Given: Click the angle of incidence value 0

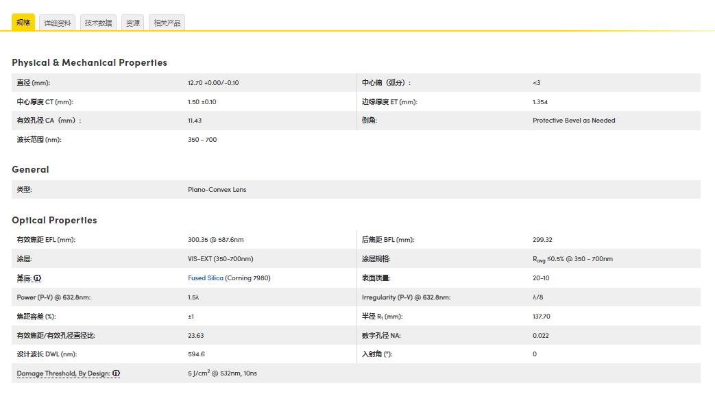Looking at the screenshot, I should (x=535, y=354).
